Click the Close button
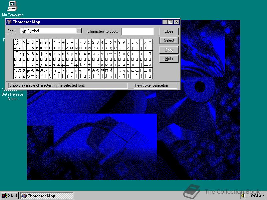The width and height of the screenshot is (267, 200). coord(169,31)
